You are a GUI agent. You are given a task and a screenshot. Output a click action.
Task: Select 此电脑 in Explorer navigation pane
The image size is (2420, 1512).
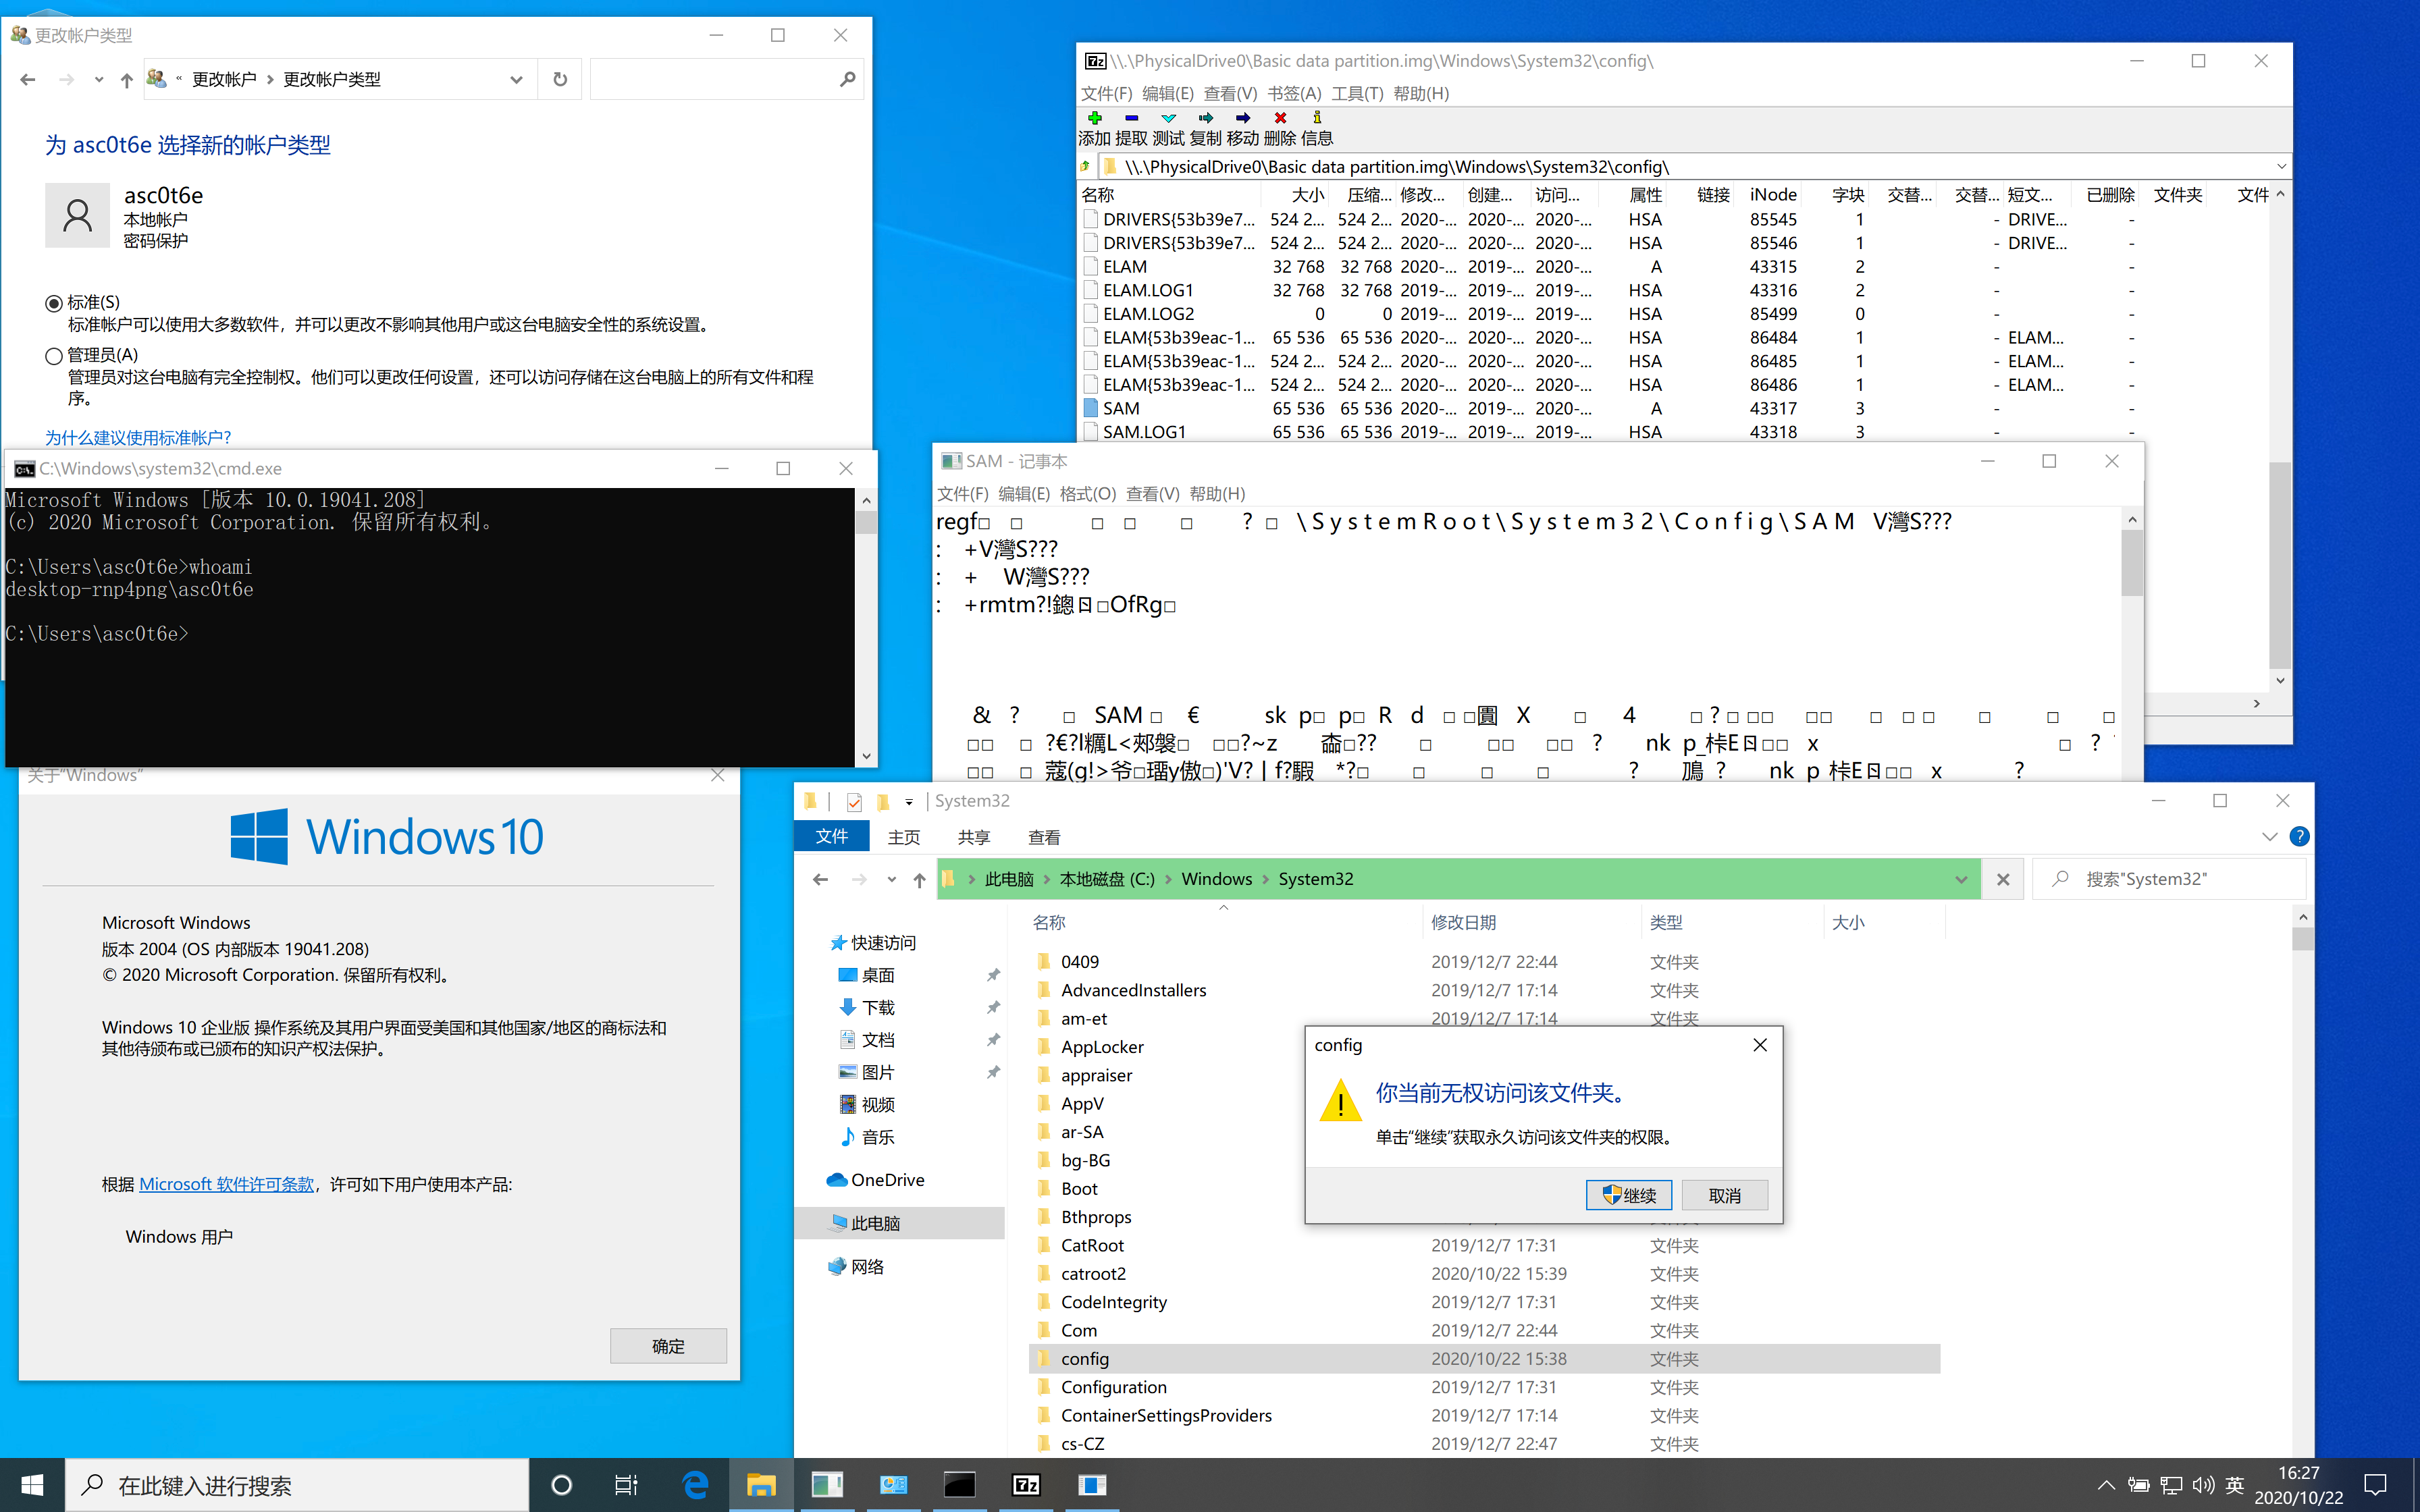click(875, 1223)
